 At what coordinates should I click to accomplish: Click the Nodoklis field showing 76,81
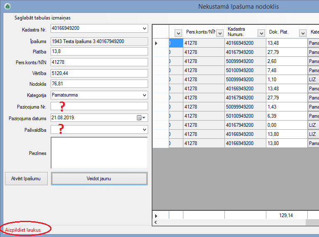click(99, 84)
